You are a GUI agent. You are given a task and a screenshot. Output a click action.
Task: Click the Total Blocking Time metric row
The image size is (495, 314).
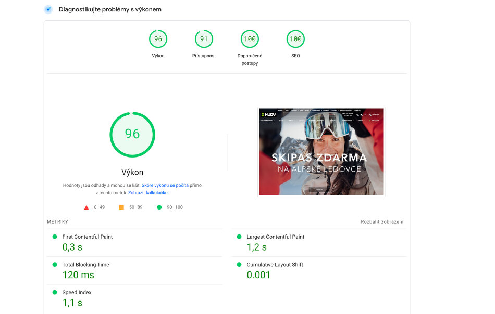[85, 265]
